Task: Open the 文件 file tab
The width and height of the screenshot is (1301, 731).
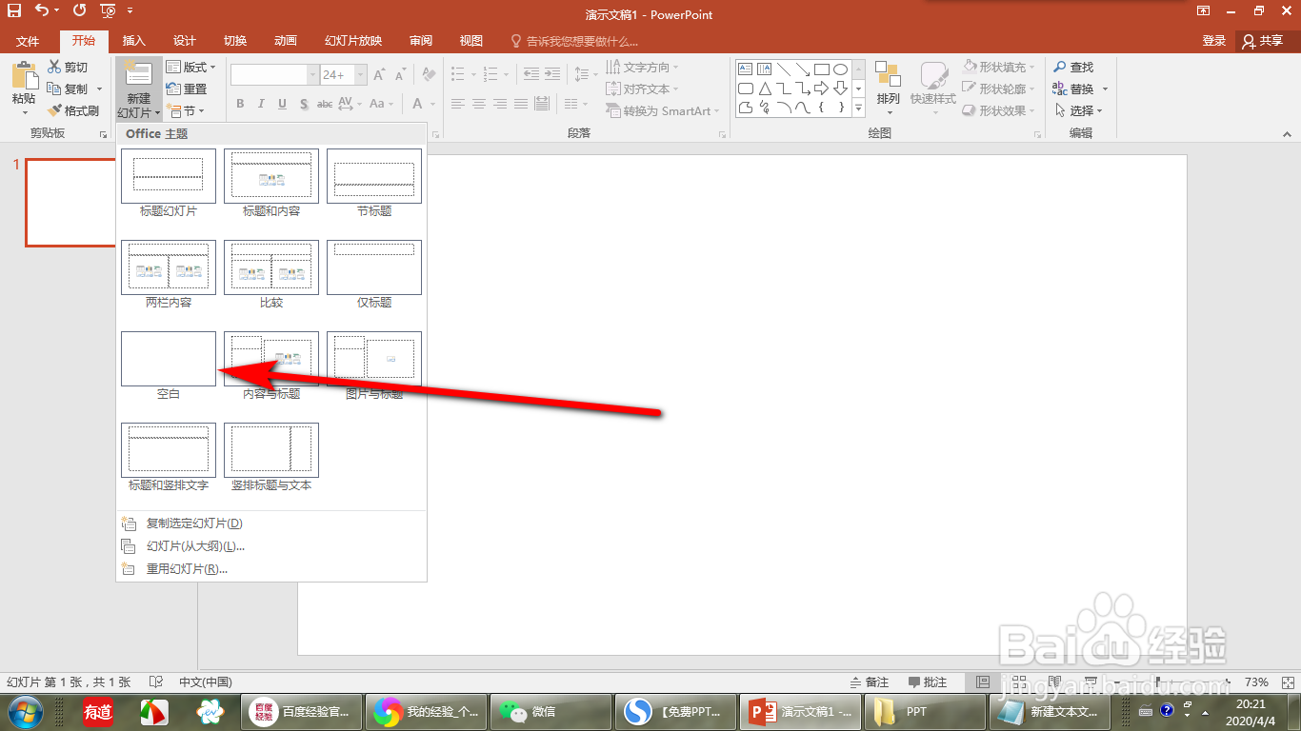Action: coord(28,41)
